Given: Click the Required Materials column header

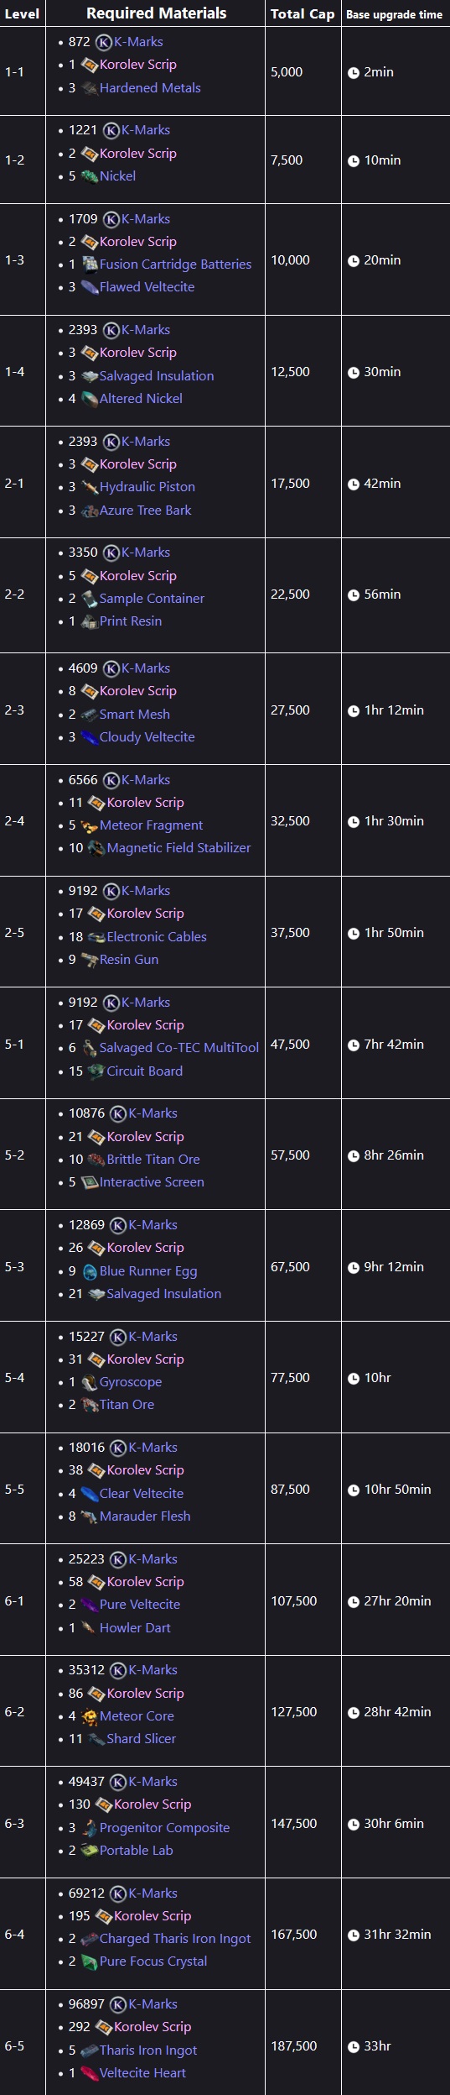Looking at the screenshot, I should (156, 13).
